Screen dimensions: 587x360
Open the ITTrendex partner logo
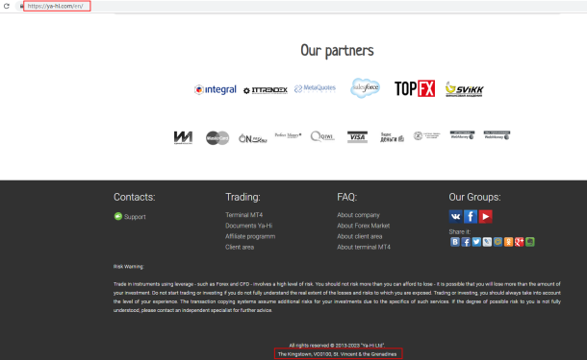point(266,90)
